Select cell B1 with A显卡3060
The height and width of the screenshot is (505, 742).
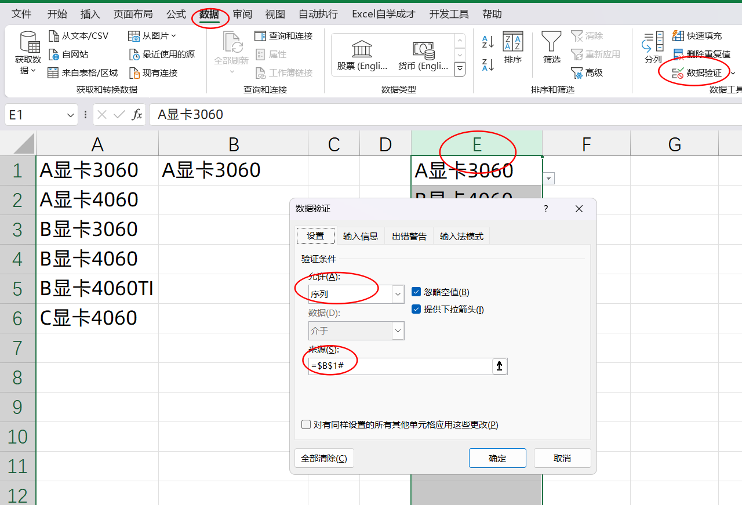pos(233,170)
